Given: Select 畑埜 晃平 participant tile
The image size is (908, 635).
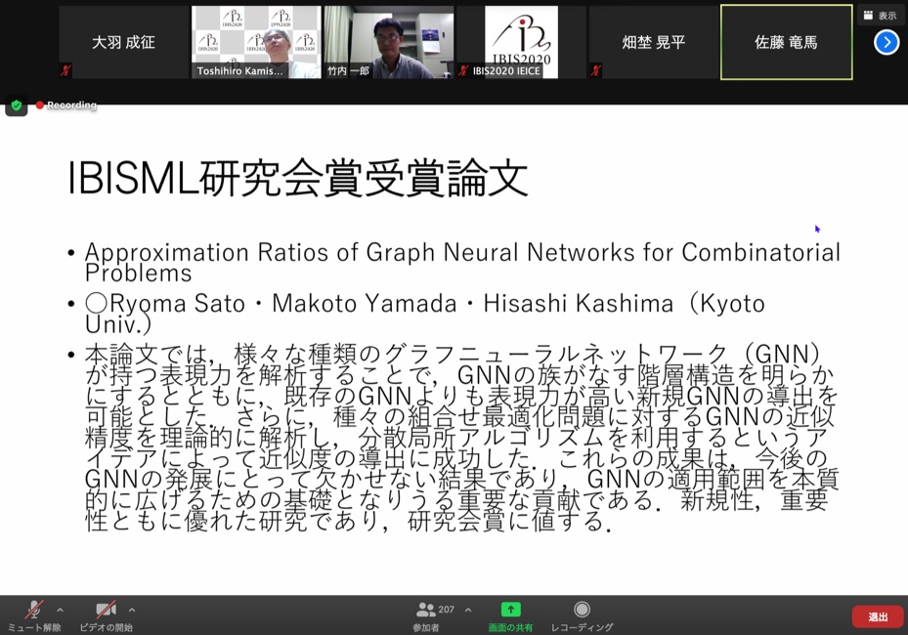Looking at the screenshot, I should [654, 42].
